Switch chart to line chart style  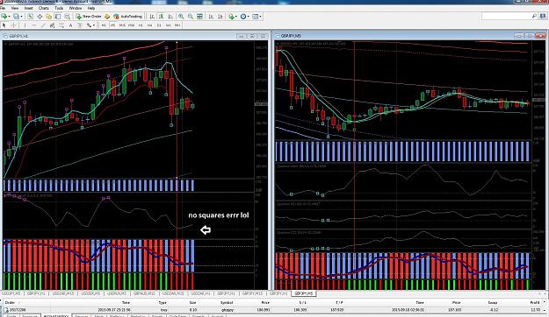(170, 17)
